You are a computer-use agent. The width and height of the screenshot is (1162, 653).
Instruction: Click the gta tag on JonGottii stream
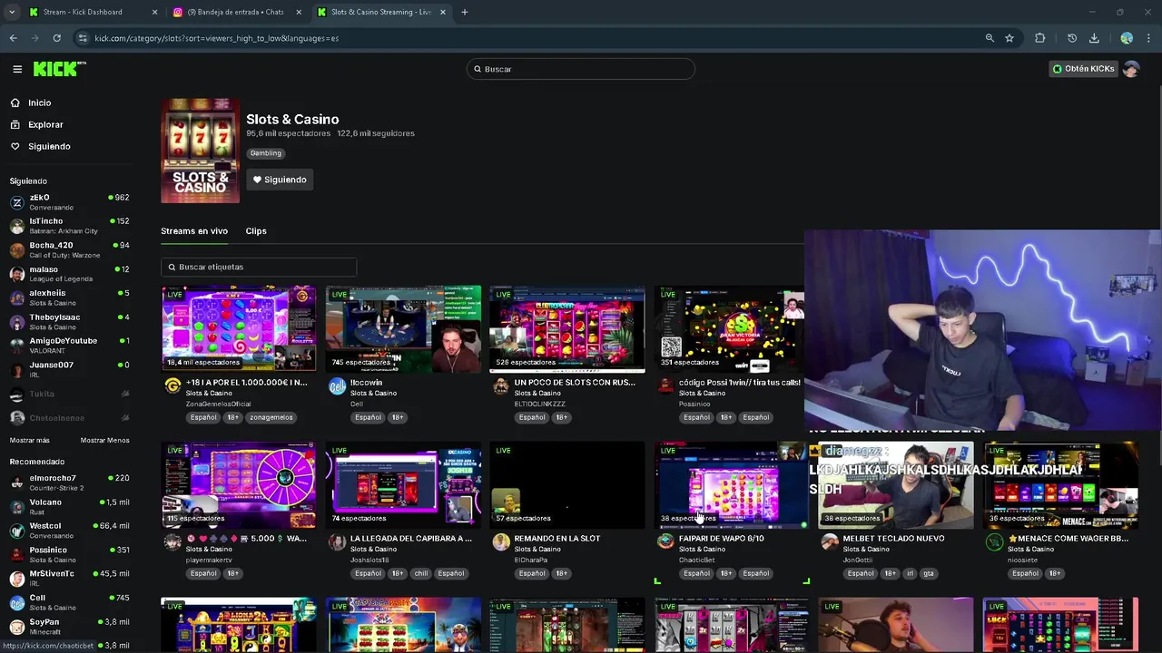click(929, 573)
